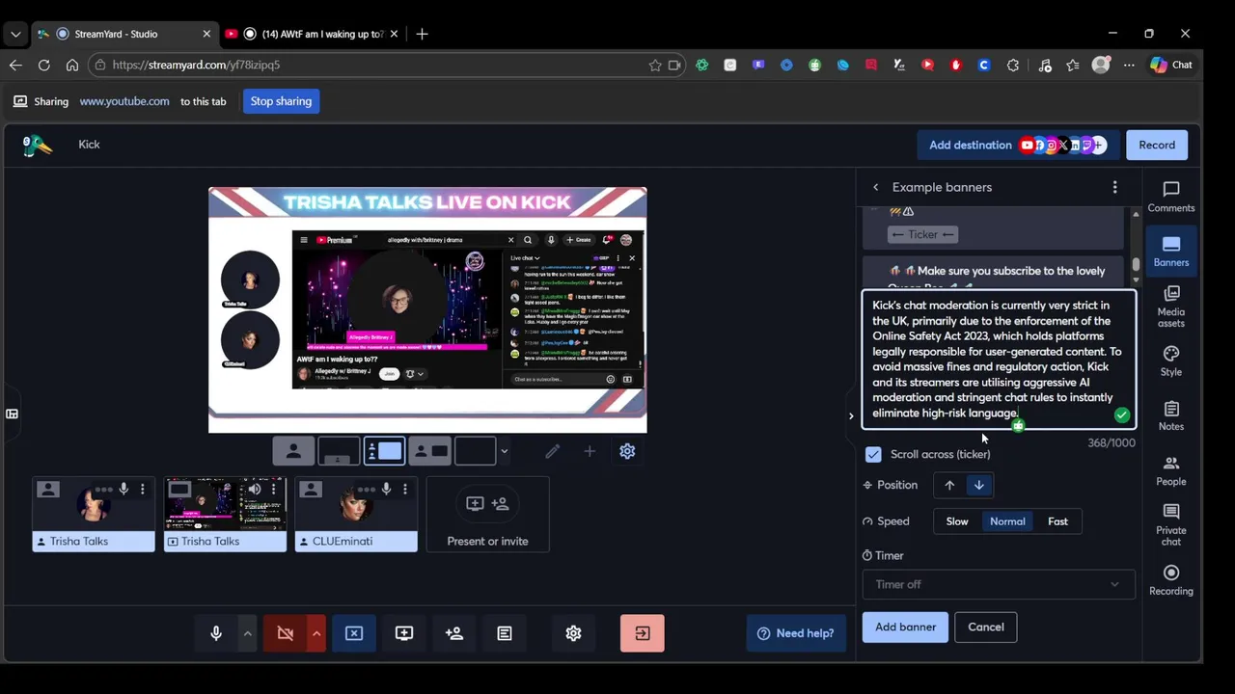The height and width of the screenshot is (694, 1235).
Task: Click Stop sharing button
Action: [281, 101]
